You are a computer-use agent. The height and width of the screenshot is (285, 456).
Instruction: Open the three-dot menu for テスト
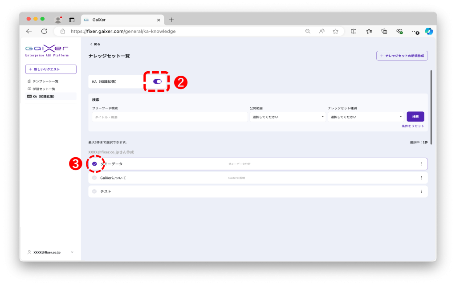pos(421,191)
